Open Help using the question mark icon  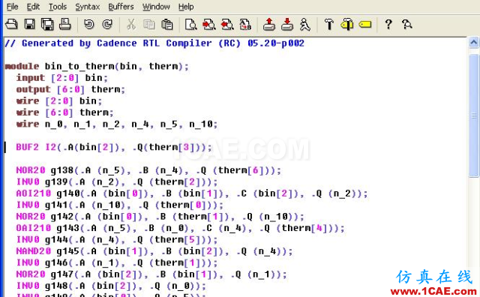coord(388,24)
